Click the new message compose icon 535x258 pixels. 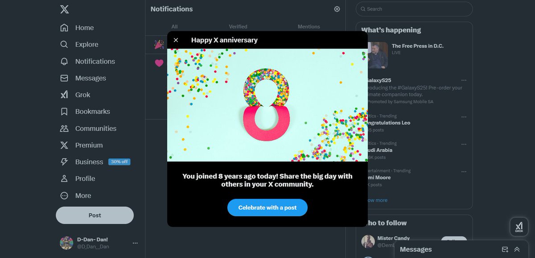click(x=505, y=250)
